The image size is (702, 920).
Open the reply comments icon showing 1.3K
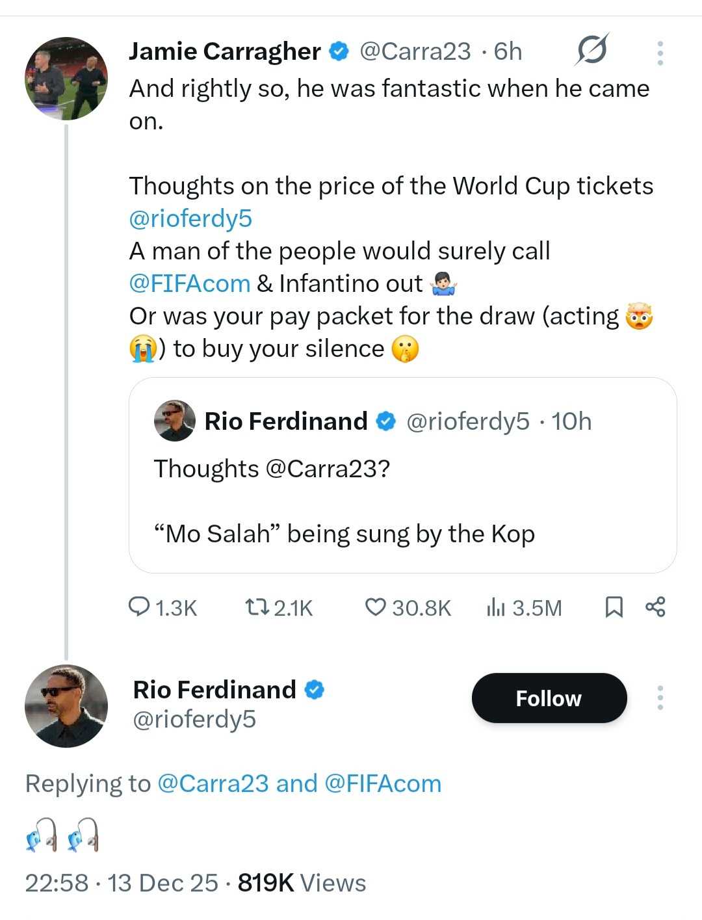(x=139, y=607)
